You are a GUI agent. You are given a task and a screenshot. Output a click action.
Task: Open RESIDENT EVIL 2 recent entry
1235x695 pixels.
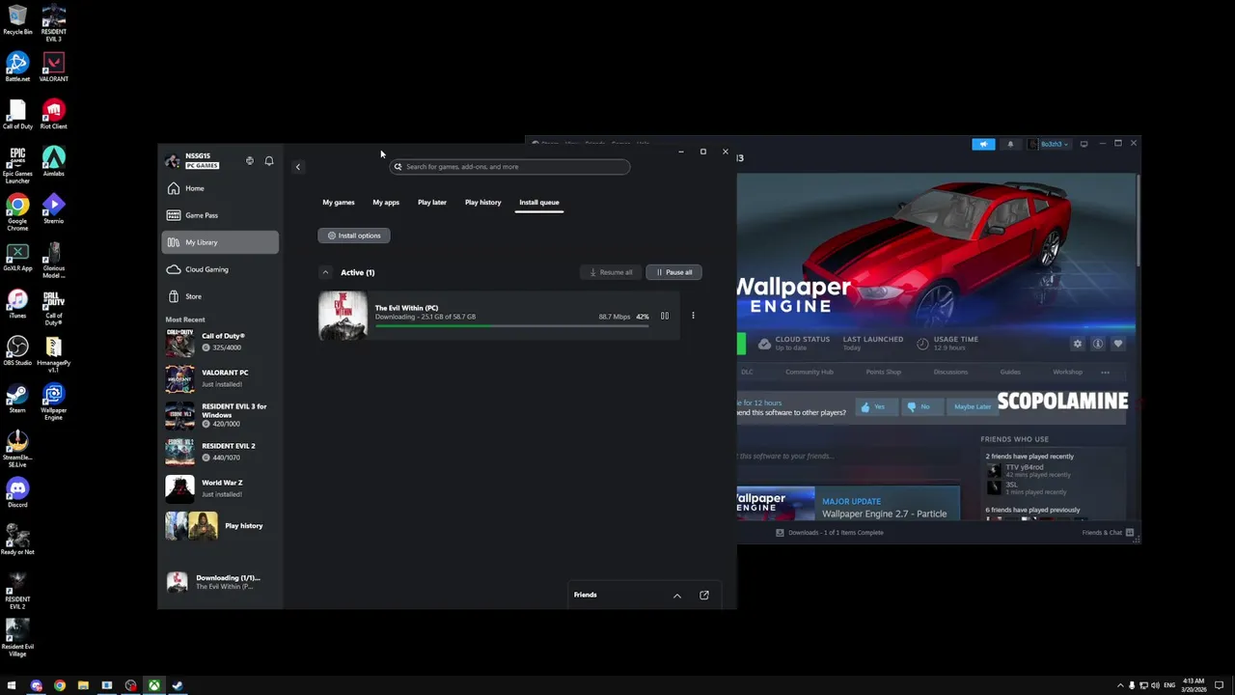tap(221, 452)
